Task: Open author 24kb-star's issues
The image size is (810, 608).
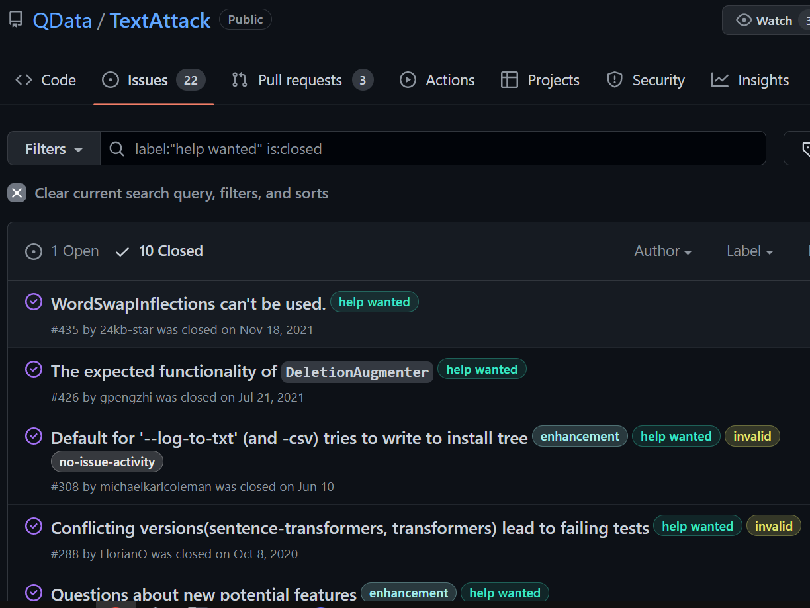Action: pos(126,329)
